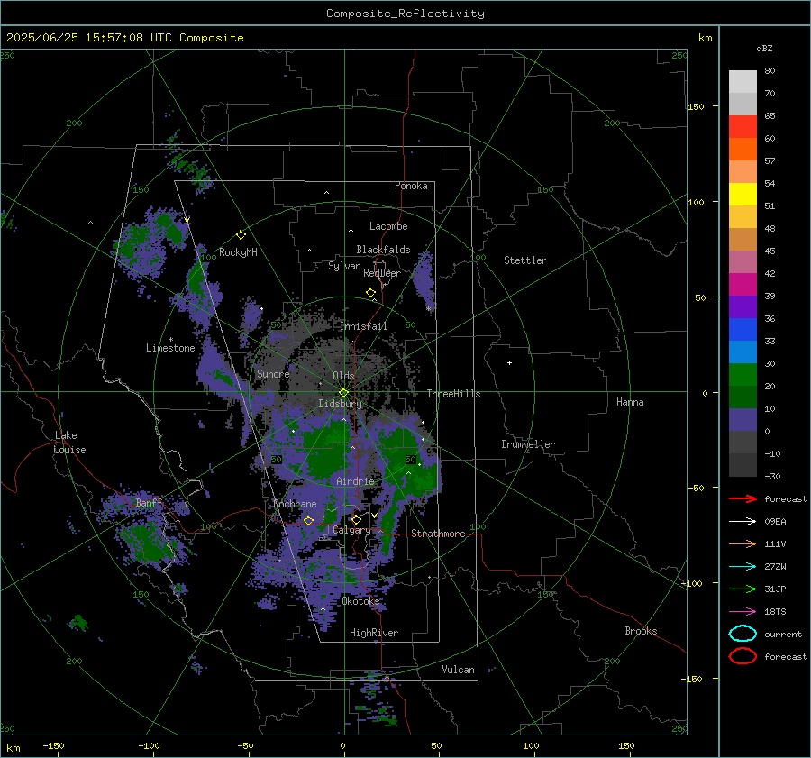Image resolution: width=811 pixels, height=758 pixels.
Task: Click the orange 111V arrow icon
Action: pyautogui.click(x=743, y=543)
